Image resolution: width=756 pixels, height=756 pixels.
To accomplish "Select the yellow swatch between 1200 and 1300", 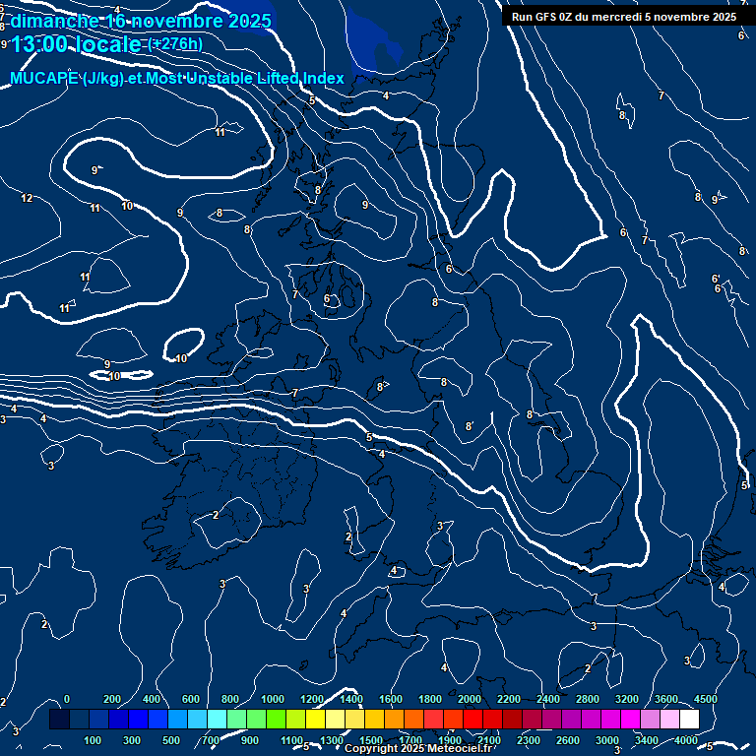I will (316, 720).
